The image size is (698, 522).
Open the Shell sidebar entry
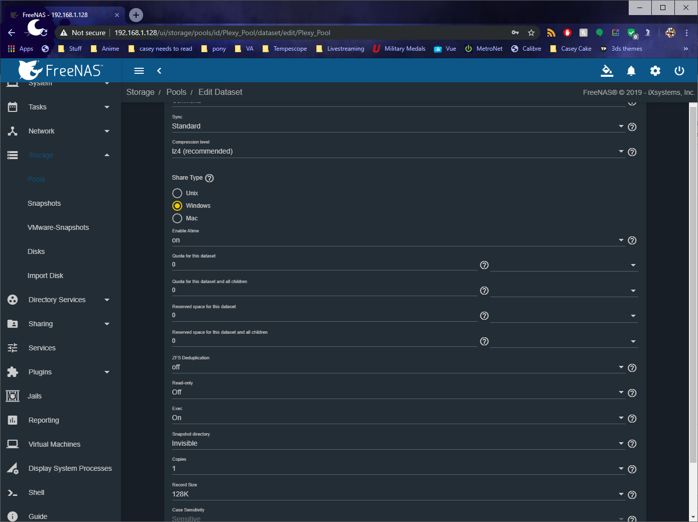(x=36, y=492)
